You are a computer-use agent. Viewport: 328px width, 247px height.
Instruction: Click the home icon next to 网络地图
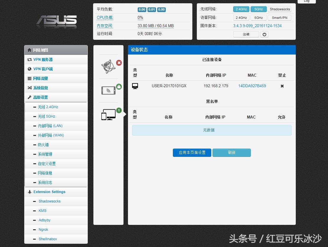tap(29, 50)
